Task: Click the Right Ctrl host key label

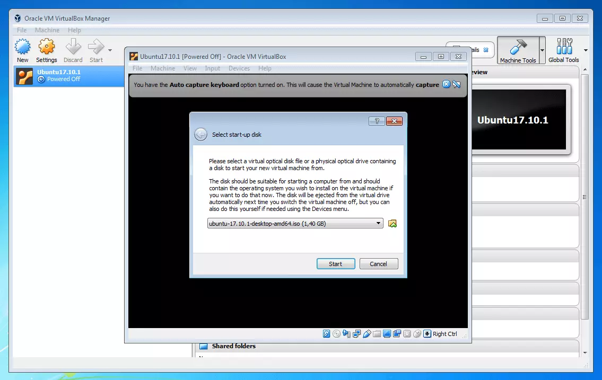Action: (x=445, y=334)
